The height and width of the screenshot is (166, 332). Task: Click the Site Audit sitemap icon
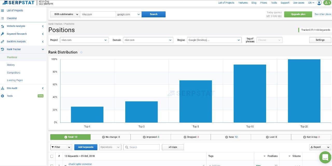[3, 88]
